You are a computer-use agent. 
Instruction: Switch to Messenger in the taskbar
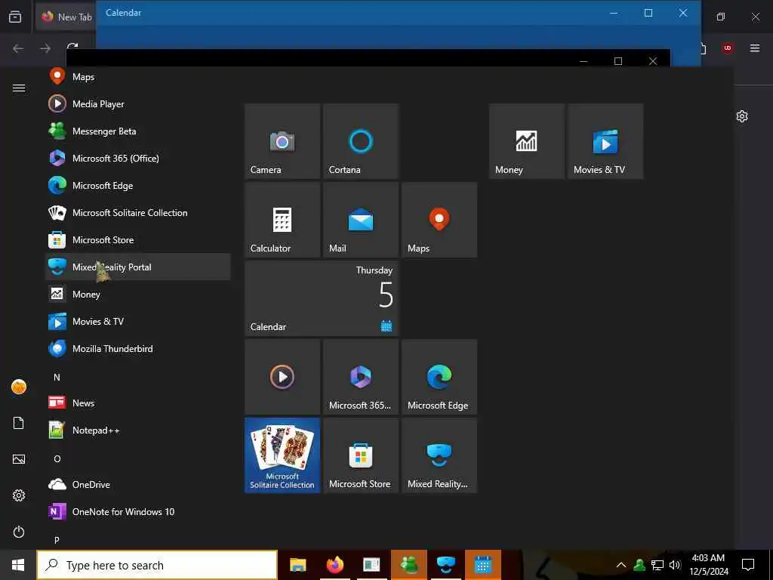[x=409, y=565]
